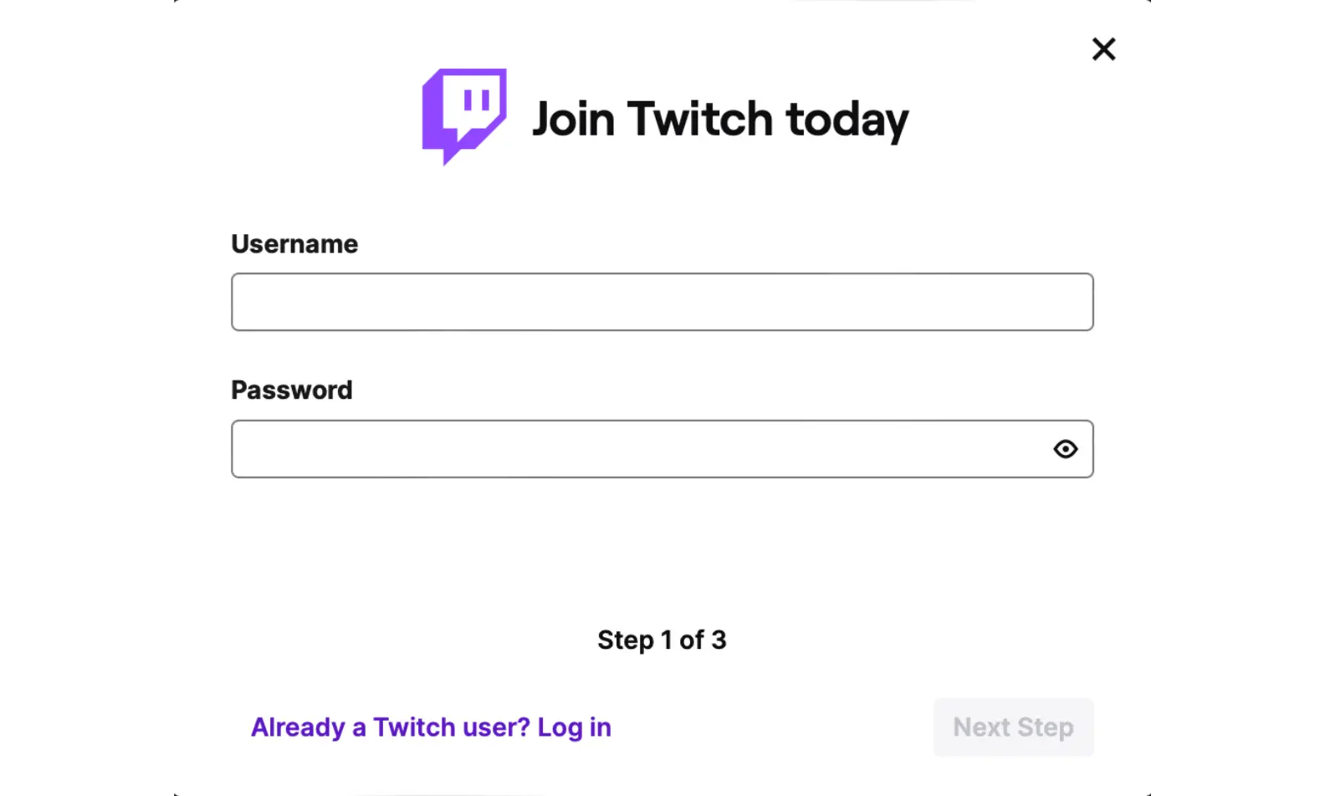Click inside the empty Password box
The width and height of the screenshot is (1325, 796).
(x=586, y=449)
